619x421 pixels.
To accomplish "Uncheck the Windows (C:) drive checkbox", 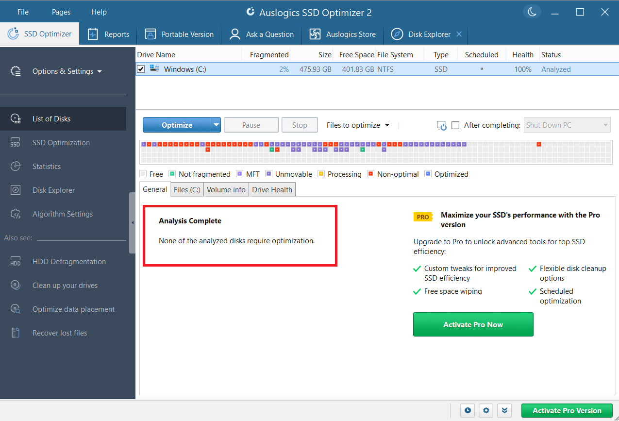I will (x=141, y=69).
